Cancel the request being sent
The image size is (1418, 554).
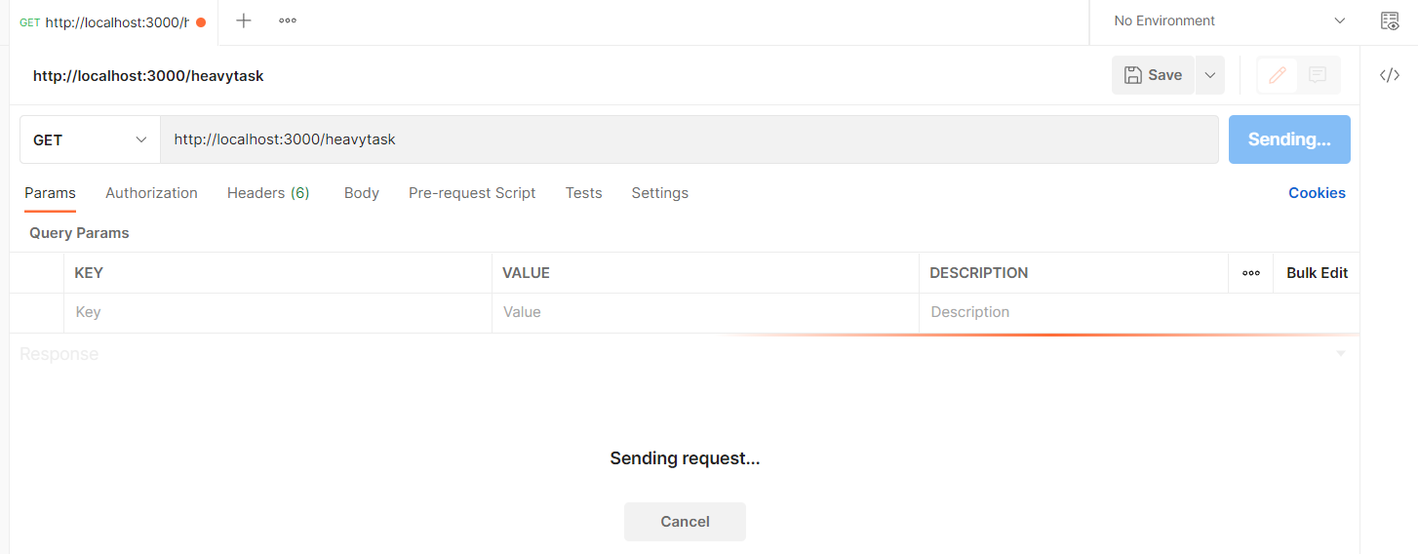685,522
